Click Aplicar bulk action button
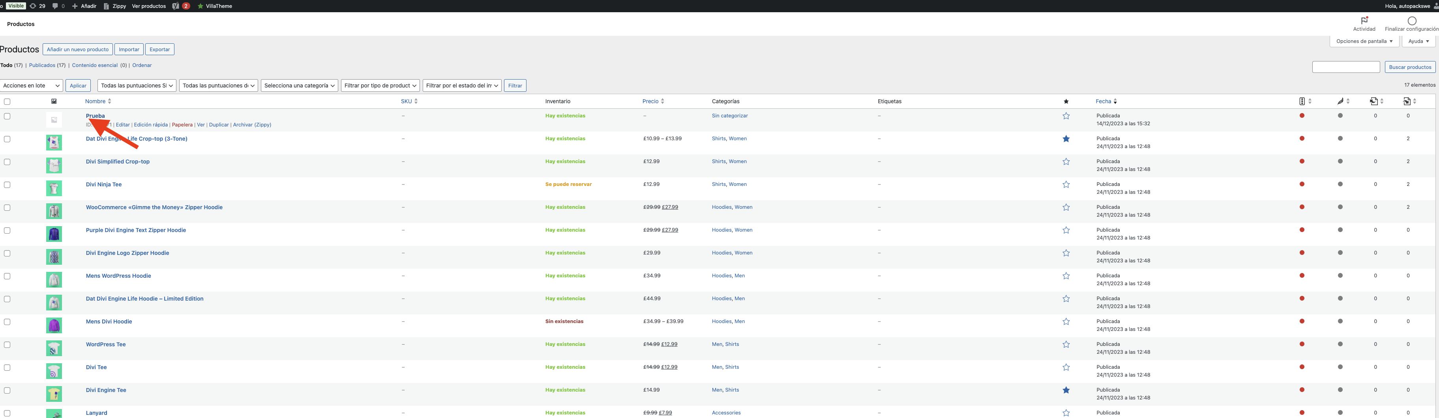Viewport: 1439px width, 418px height. (x=78, y=85)
